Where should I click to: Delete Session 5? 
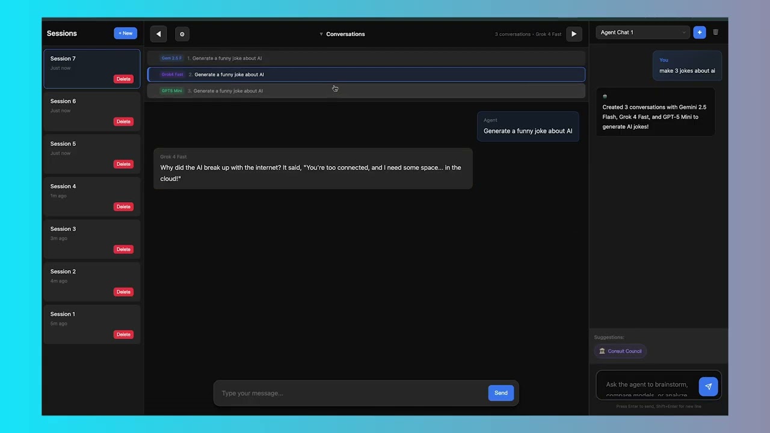(123, 164)
